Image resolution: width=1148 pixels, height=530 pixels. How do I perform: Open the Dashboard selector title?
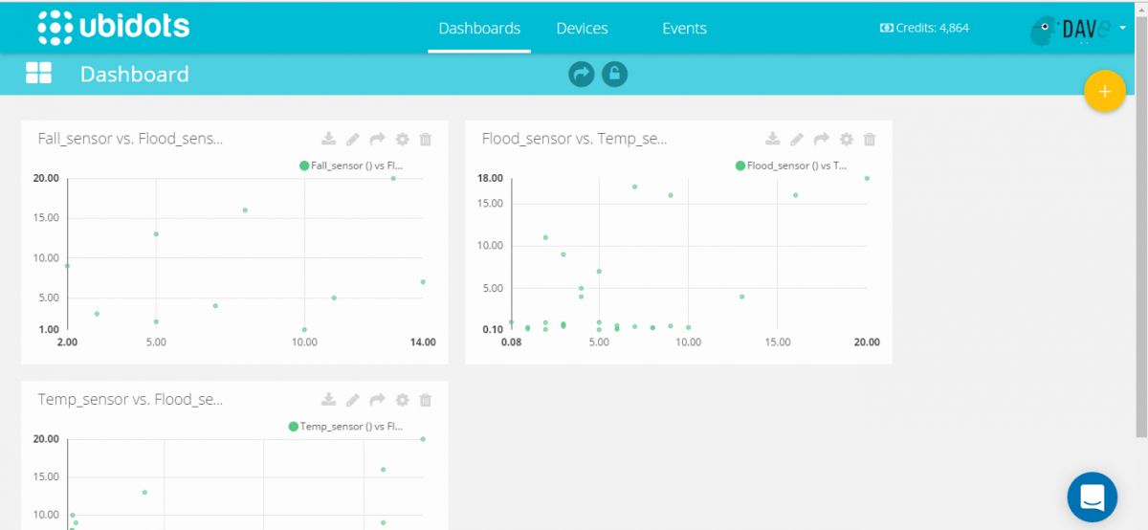(134, 75)
